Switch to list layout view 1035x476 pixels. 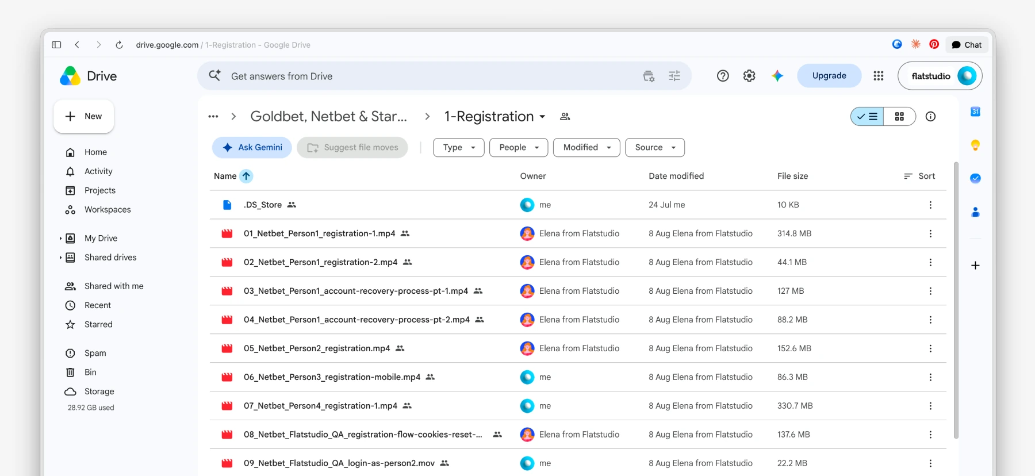click(x=867, y=117)
